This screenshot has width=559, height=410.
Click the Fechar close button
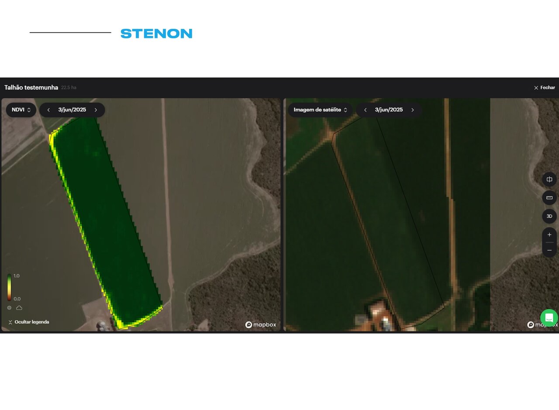(544, 88)
